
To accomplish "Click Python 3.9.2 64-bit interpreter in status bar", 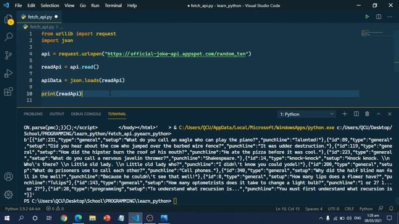I will pos(22,209).
